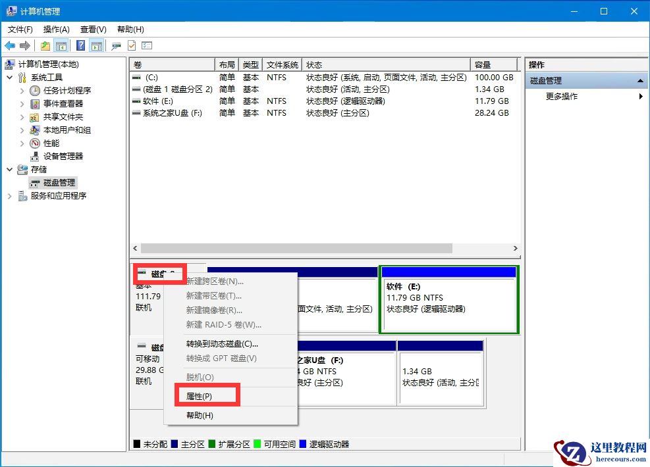
Task: Click the disk magnifier icon on the toolbar
Action: [117, 45]
